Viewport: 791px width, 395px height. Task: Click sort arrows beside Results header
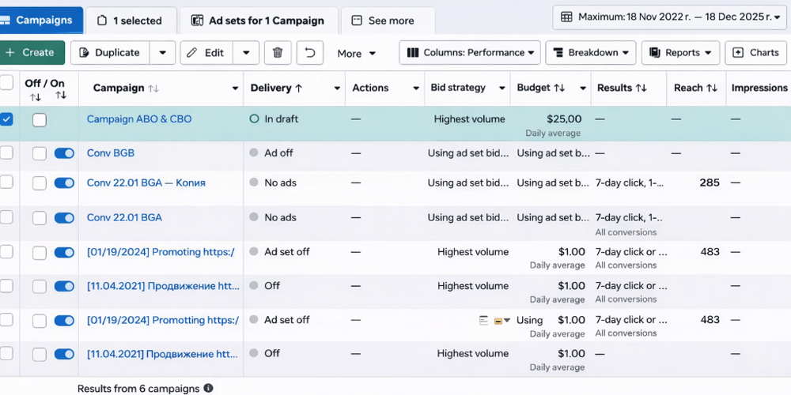[x=642, y=88]
